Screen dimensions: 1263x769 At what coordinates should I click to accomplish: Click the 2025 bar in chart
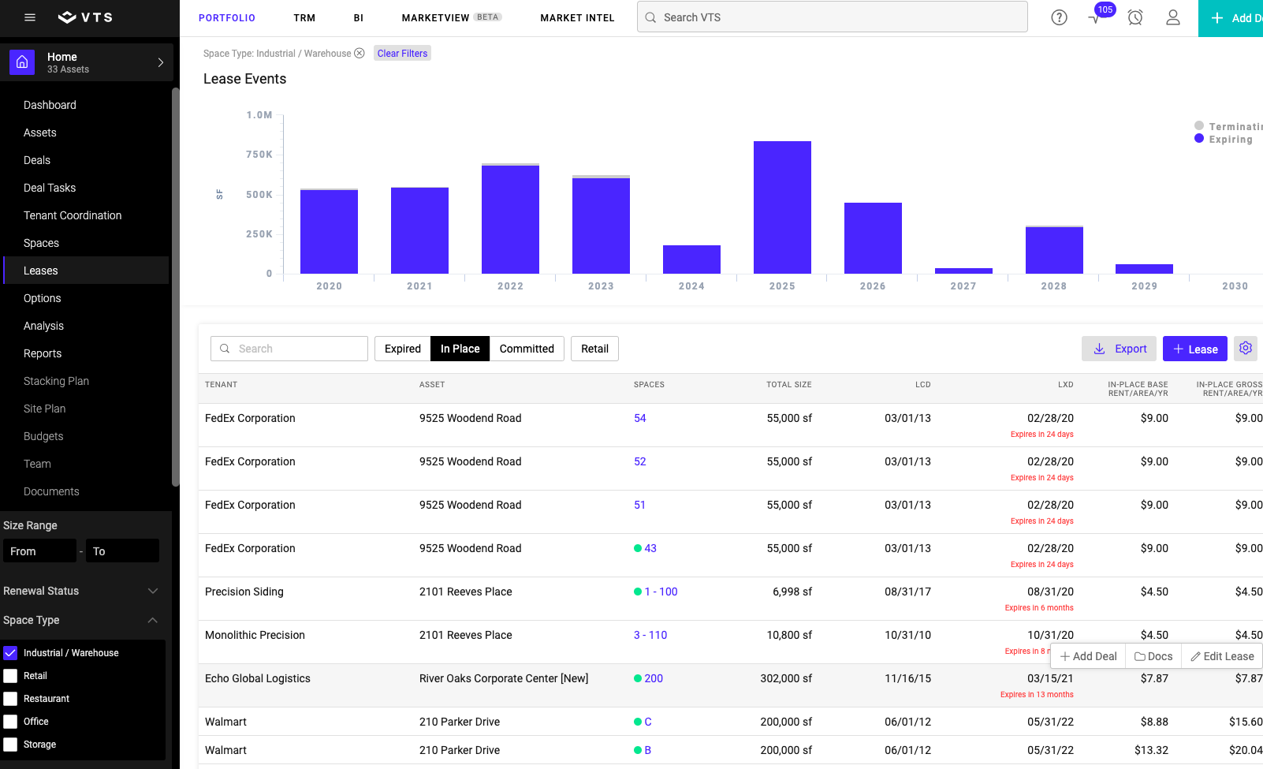(x=782, y=207)
